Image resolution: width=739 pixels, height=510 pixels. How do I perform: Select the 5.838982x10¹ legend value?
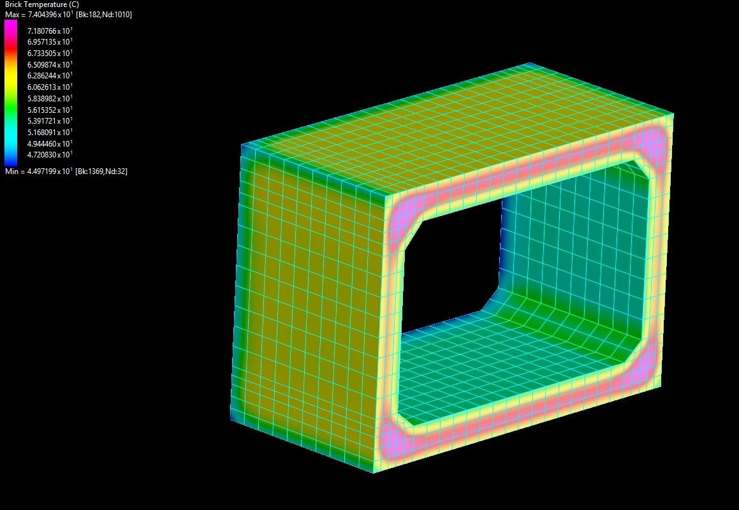(x=51, y=98)
